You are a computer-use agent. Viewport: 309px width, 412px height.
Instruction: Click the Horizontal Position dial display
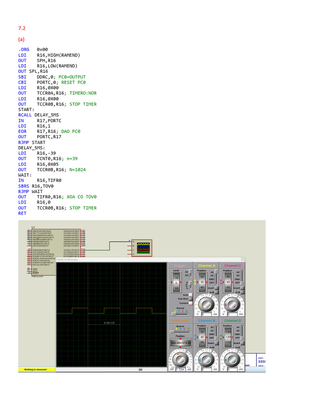(x=181, y=343)
